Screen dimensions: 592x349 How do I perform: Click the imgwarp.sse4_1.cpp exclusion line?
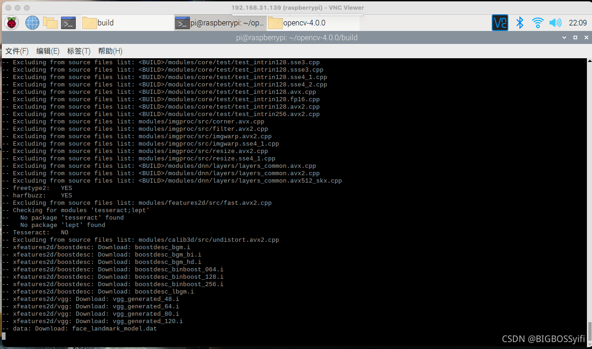[140, 144]
